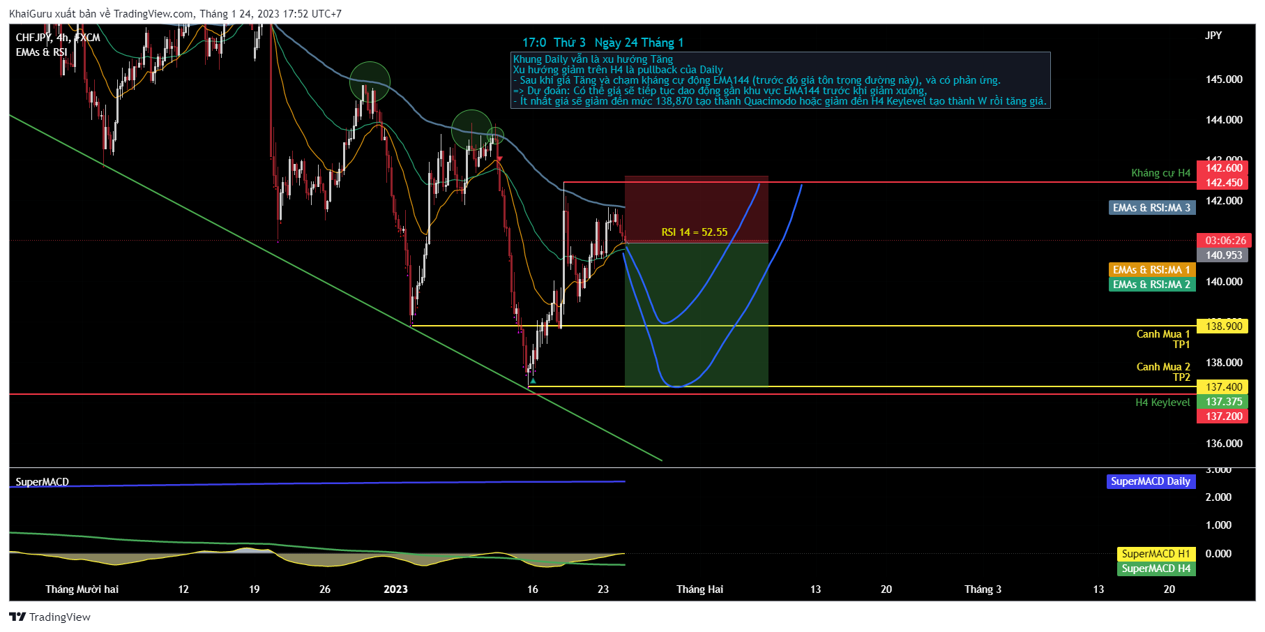The image size is (1265, 632).
Task: Click the 16 date label on time axis
Action: pyautogui.click(x=533, y=589)
